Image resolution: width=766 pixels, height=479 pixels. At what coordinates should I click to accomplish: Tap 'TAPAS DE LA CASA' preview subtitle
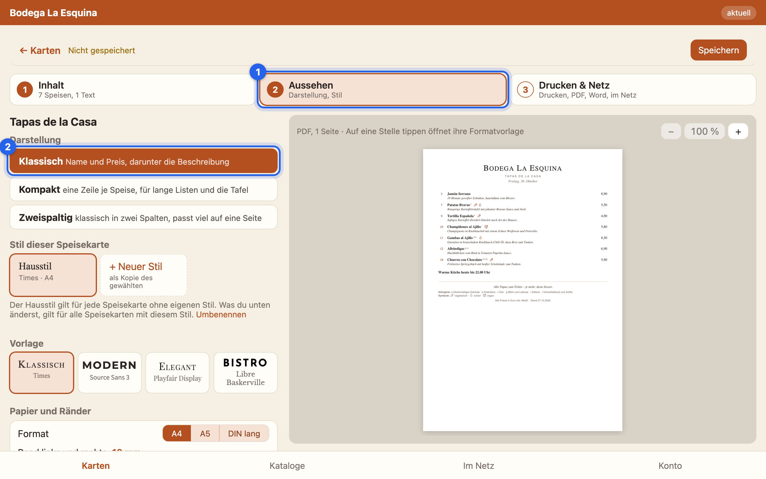[523, 176]
